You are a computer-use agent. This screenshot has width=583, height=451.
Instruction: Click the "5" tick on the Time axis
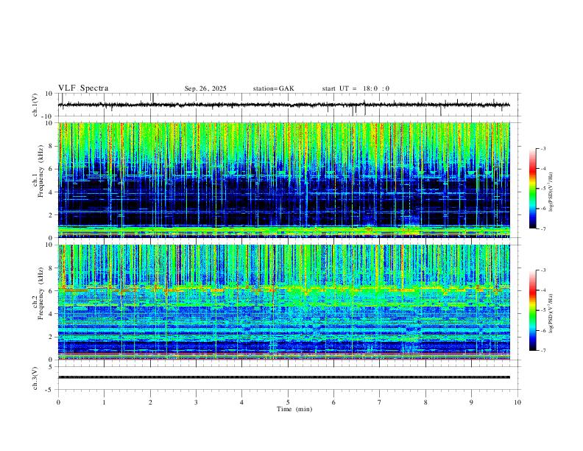coord(288,402)
